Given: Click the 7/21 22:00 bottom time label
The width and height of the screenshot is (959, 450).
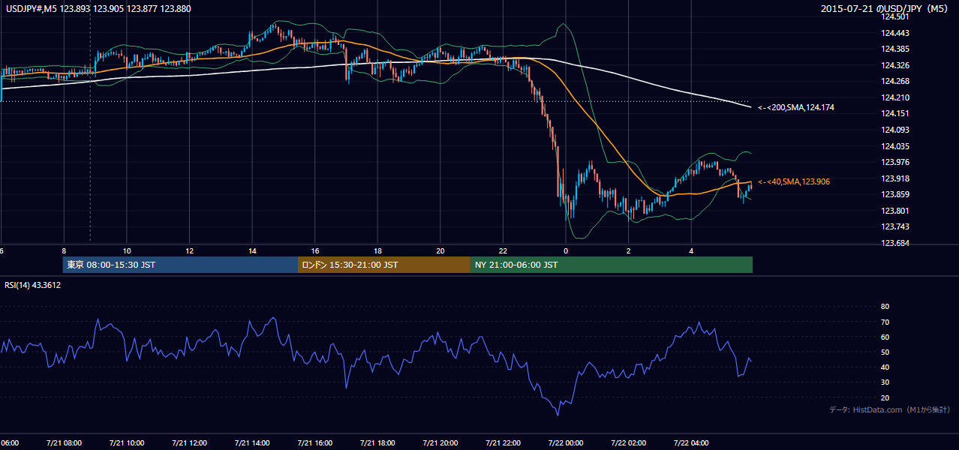Looking at the screenshot, I should (503, 443).
